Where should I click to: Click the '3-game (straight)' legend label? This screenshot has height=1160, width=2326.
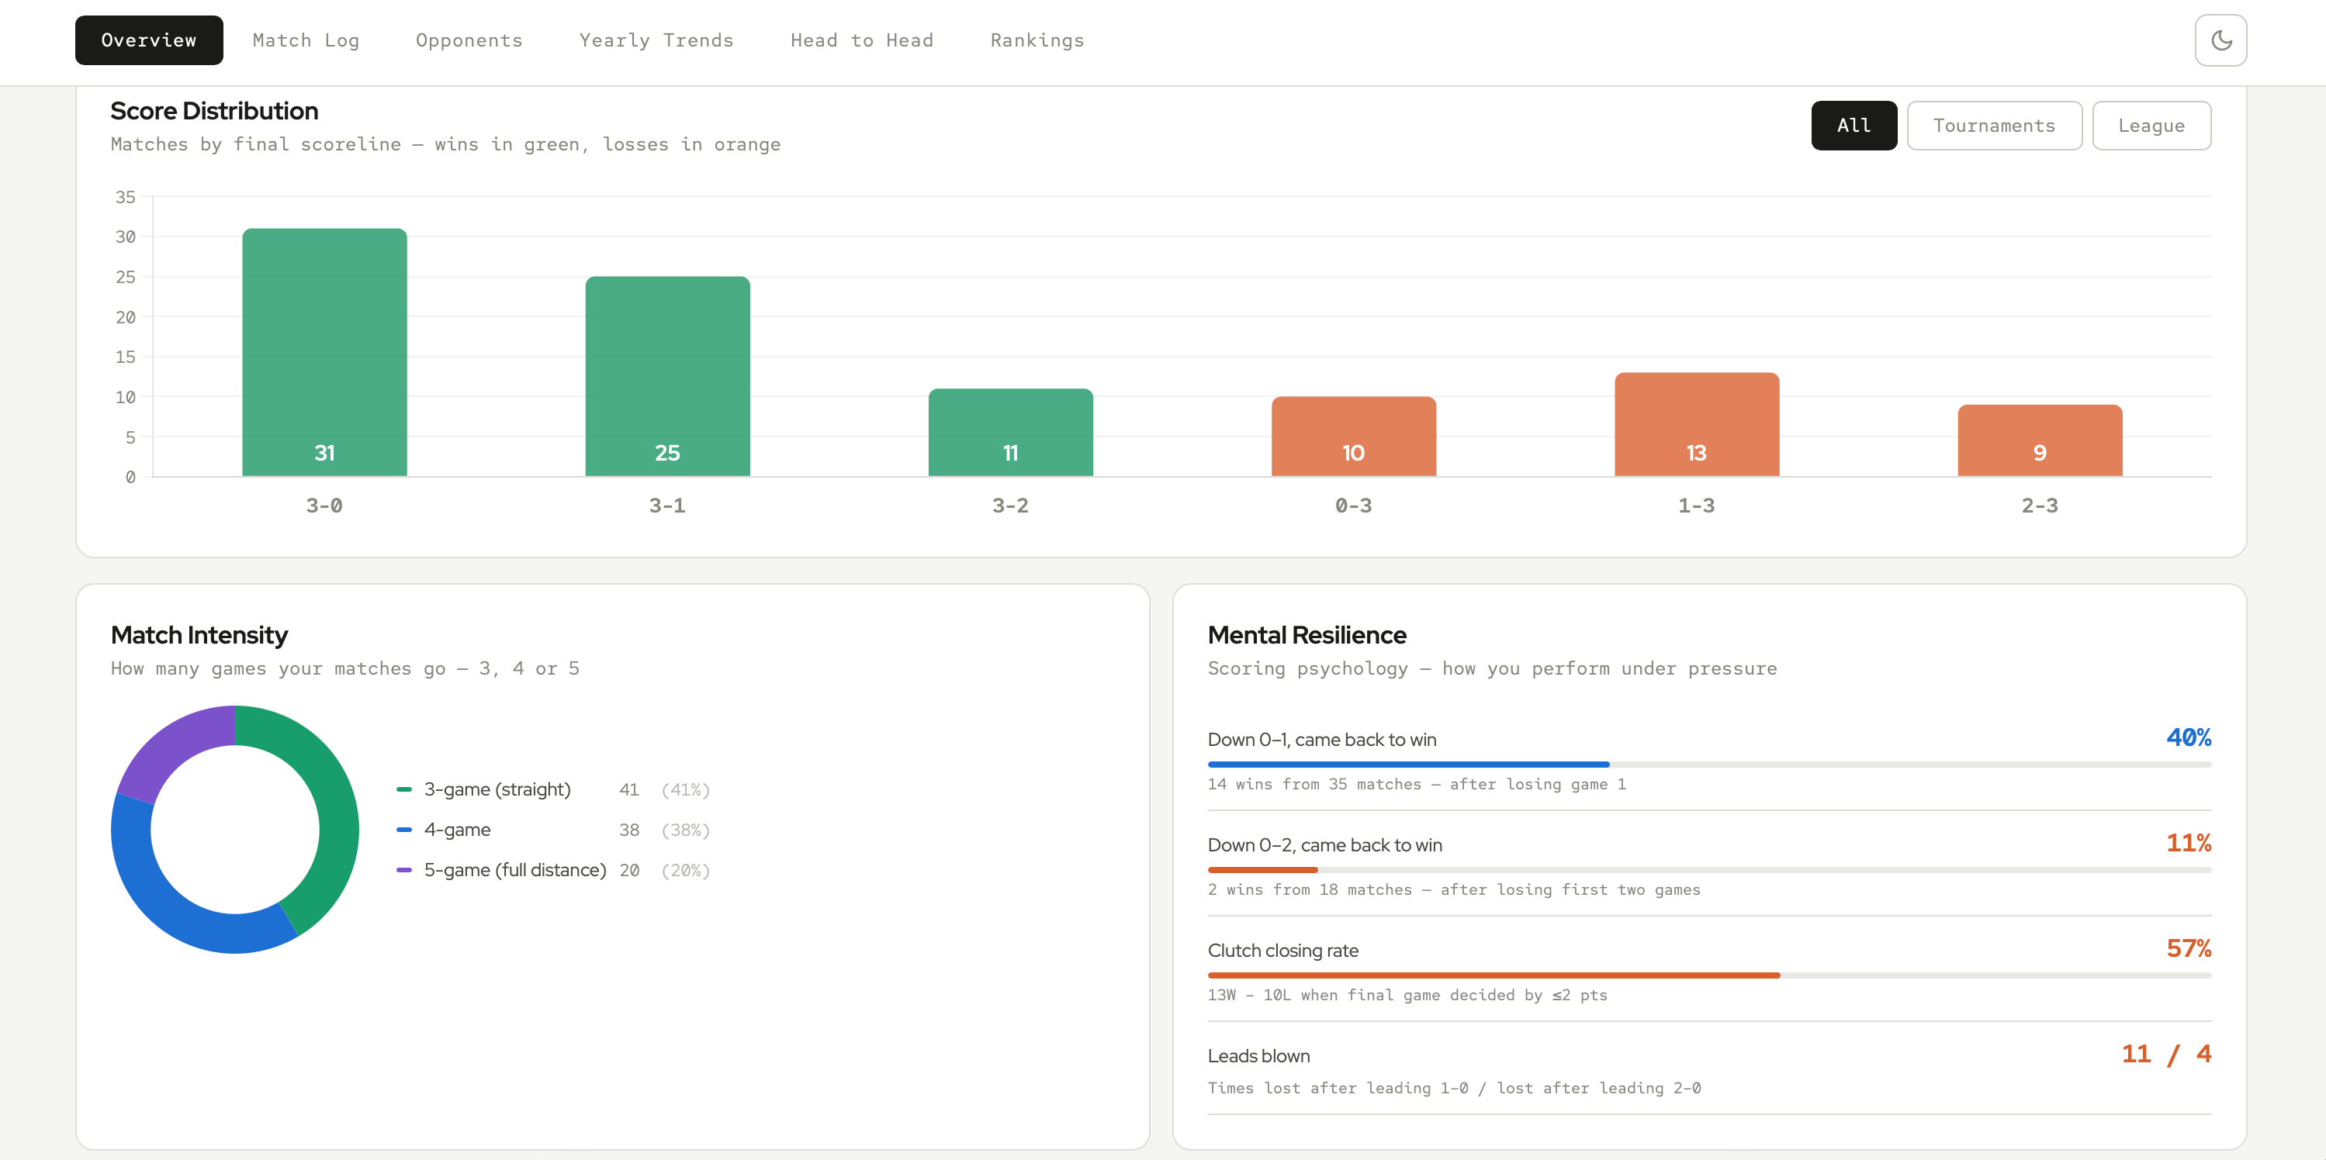pyautogui.click(x=497, y=790)
